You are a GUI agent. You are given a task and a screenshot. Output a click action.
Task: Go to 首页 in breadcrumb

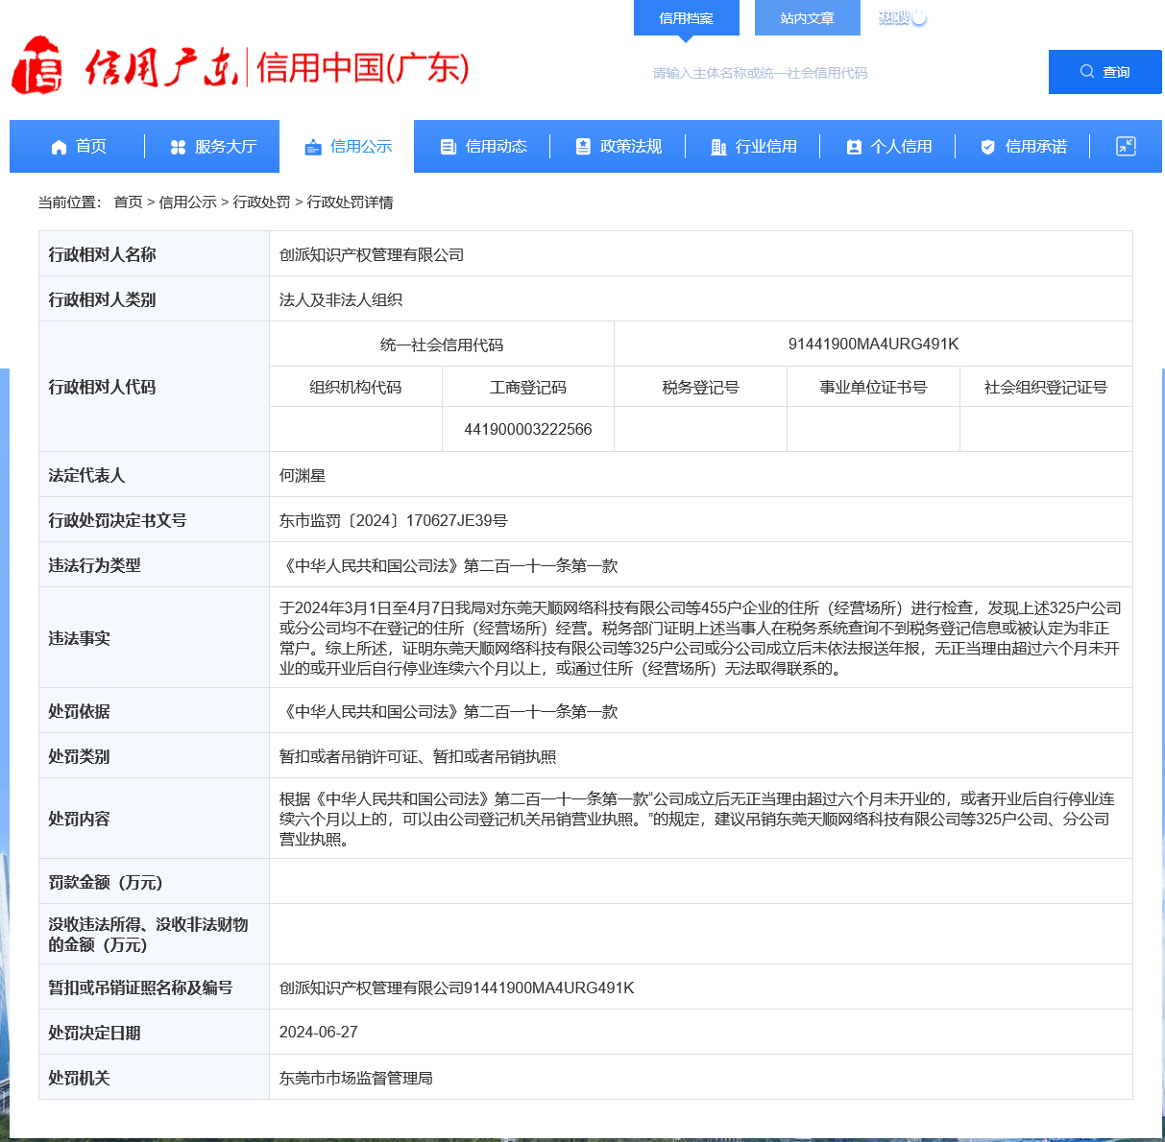pos(128,202)
